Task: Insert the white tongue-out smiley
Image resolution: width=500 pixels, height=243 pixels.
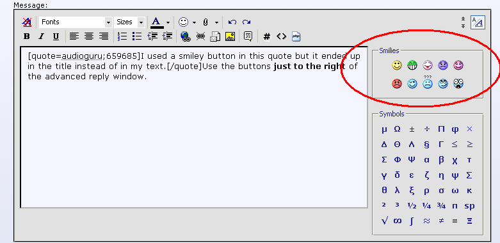Action: 427,65
